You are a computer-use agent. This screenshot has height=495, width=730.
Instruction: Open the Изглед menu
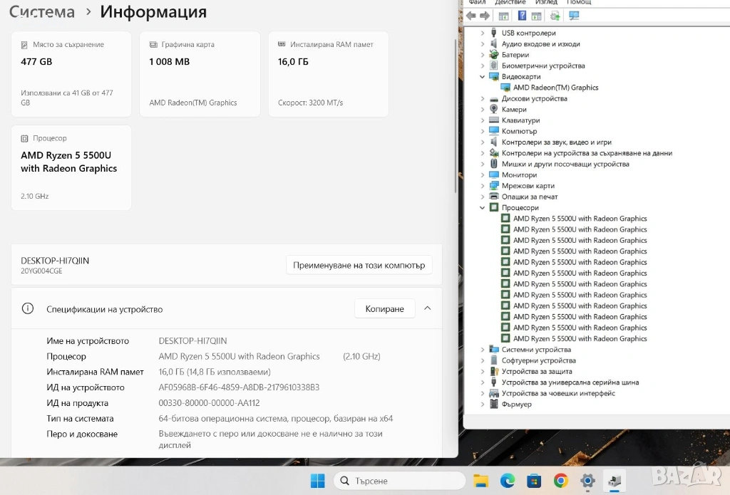point(546,2)
